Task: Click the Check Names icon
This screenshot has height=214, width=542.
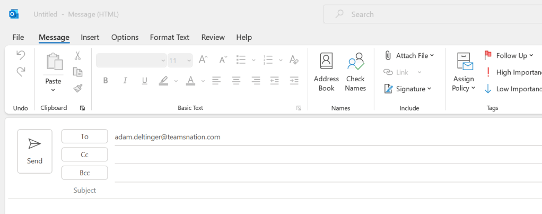Action: [x=355, y=72]
